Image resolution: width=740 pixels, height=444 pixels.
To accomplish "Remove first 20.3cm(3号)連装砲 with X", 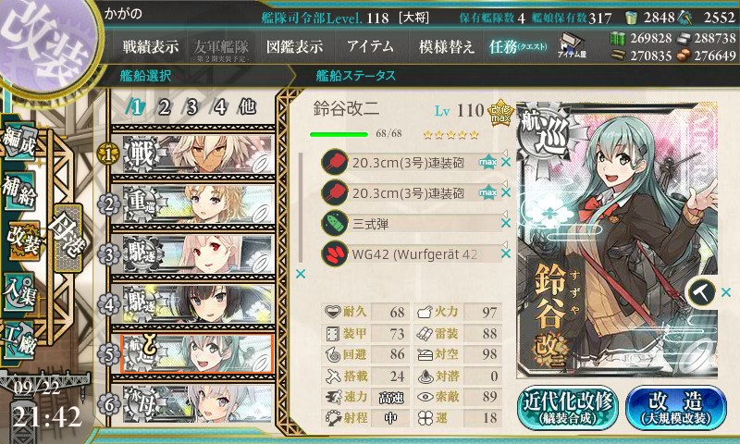I will tap(506, 162).
